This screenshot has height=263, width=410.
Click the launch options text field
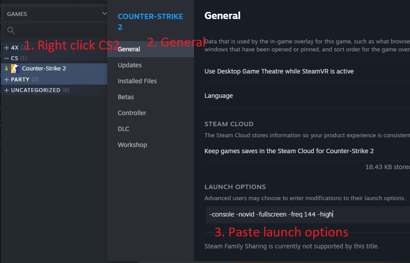click(x=306, y=214)
